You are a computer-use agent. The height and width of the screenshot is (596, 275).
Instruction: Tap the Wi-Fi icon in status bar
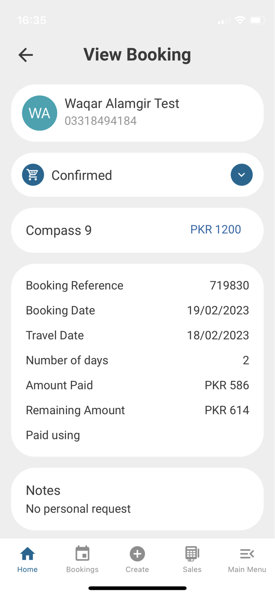[x=240, y=20]
